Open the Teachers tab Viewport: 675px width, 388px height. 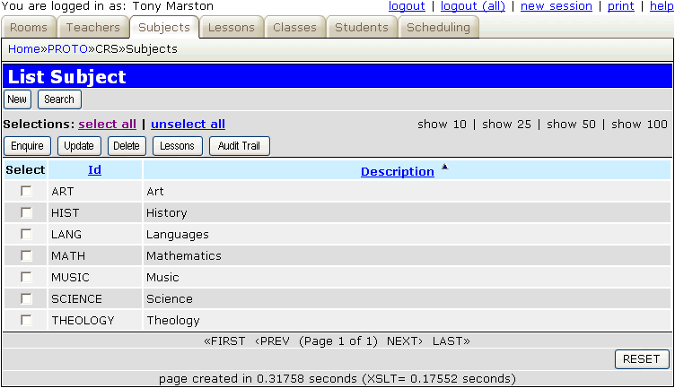click(93, 28)
